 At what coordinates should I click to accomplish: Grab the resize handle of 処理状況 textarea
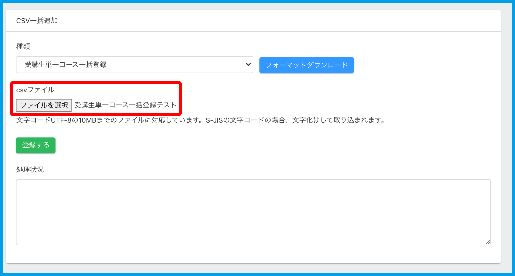point(488,242)
